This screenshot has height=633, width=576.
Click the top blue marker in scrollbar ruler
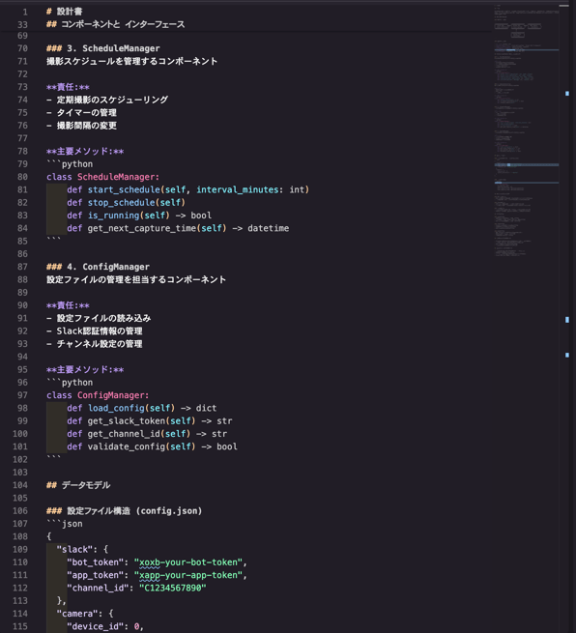point(567,94)
